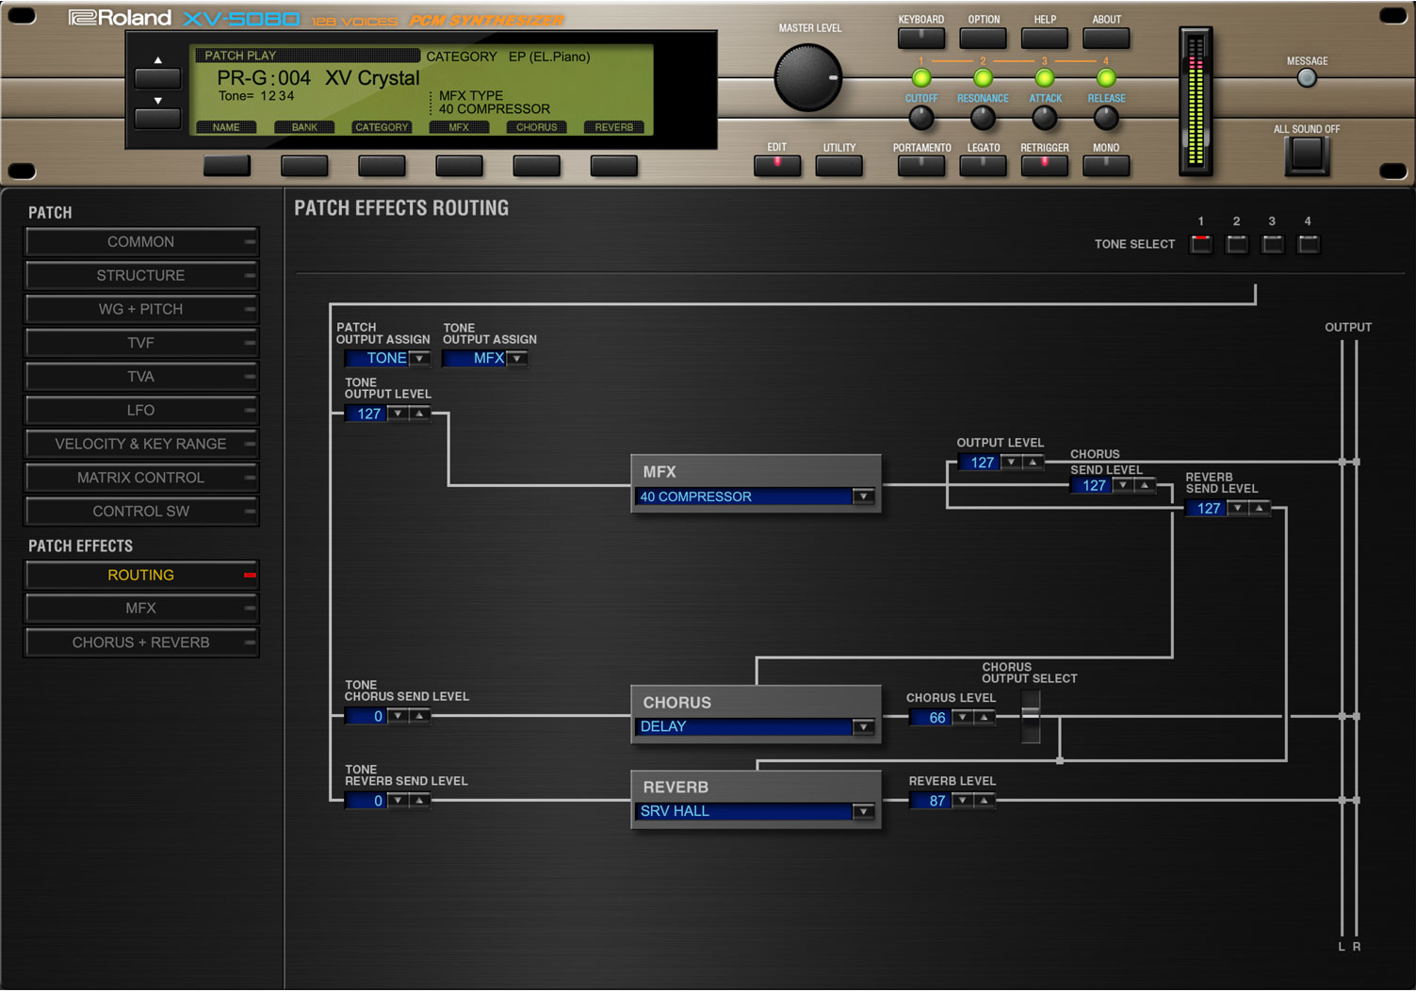1416x992 pixels.
Task: Decrease MFX Chorus Send Level
Action: pos(1123,486)
